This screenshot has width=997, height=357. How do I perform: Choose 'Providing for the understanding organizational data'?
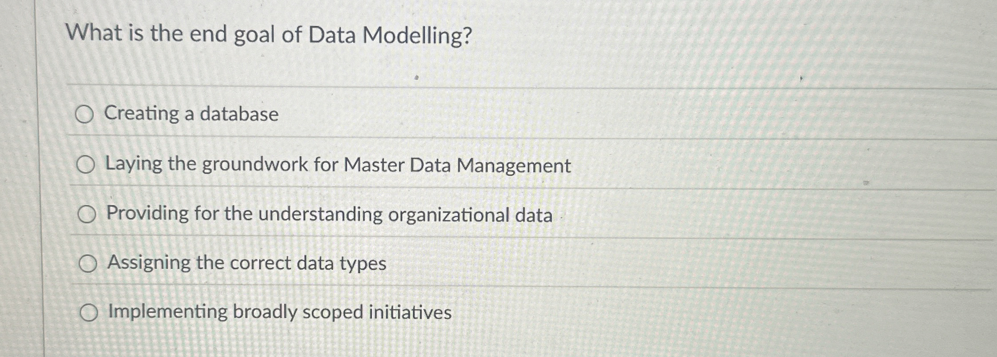click(87, 216)
